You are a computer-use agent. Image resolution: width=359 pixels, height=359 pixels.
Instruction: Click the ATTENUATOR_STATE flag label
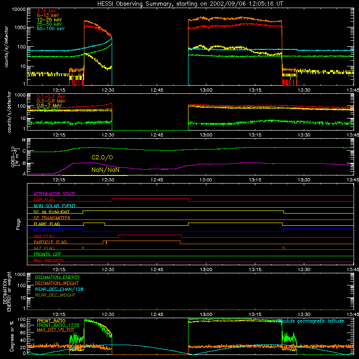[x=54, y=194]
